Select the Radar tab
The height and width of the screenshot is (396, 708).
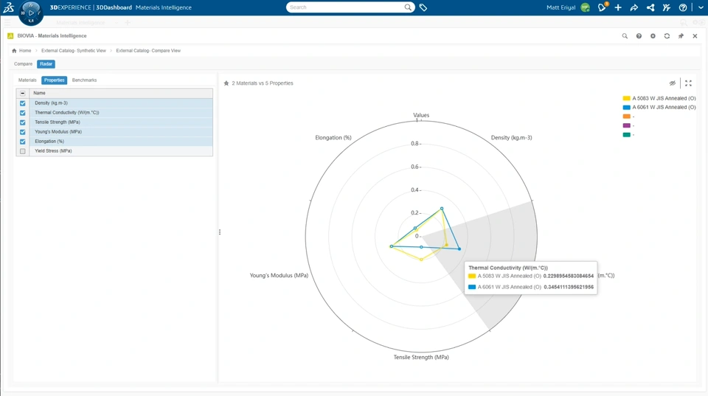coord(46,63)
